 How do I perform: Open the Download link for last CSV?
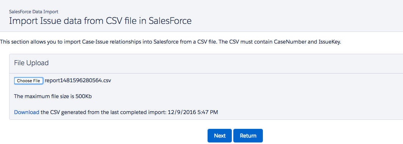pyautogui.click(x=27, y=112)
